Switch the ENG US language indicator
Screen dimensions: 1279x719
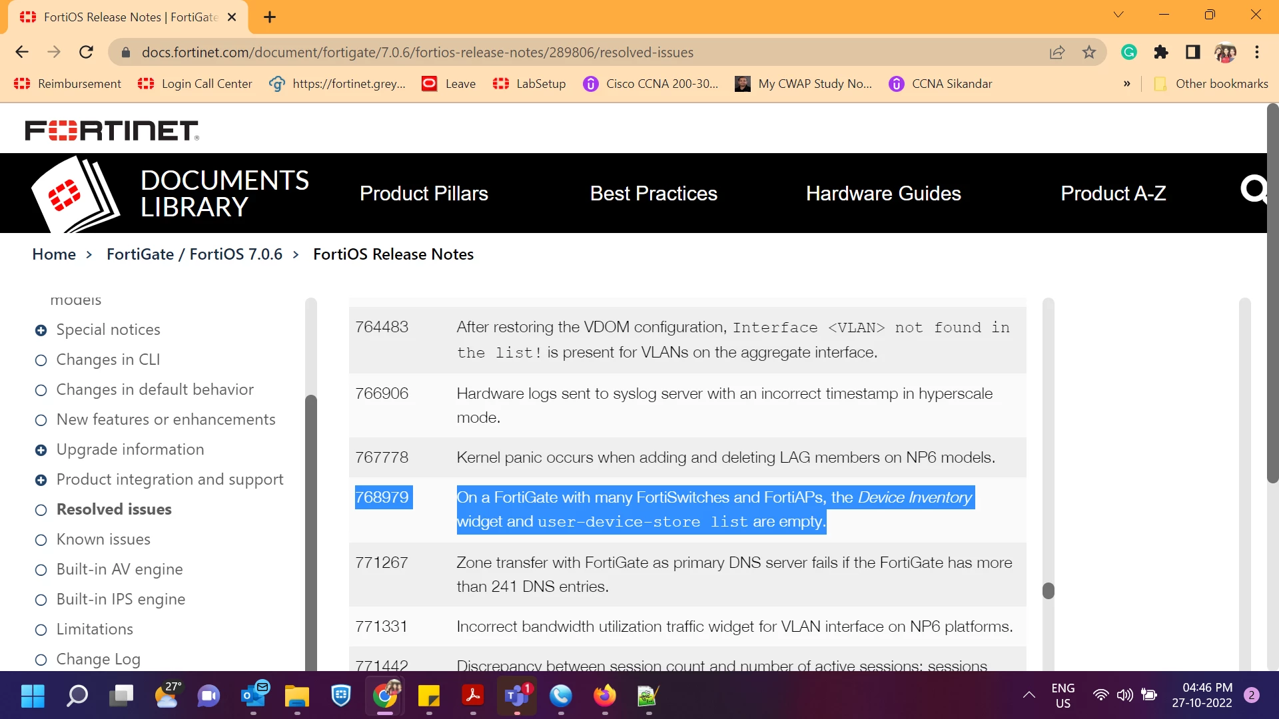1063,696
